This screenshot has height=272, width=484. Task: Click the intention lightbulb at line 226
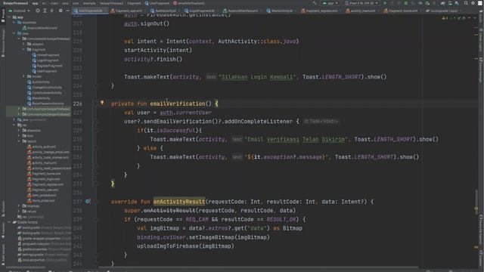102,103
